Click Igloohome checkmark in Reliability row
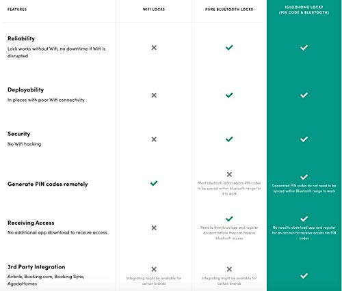Image resolution: width=342 pixels, height=291 pixels. (x=304, y=48)
